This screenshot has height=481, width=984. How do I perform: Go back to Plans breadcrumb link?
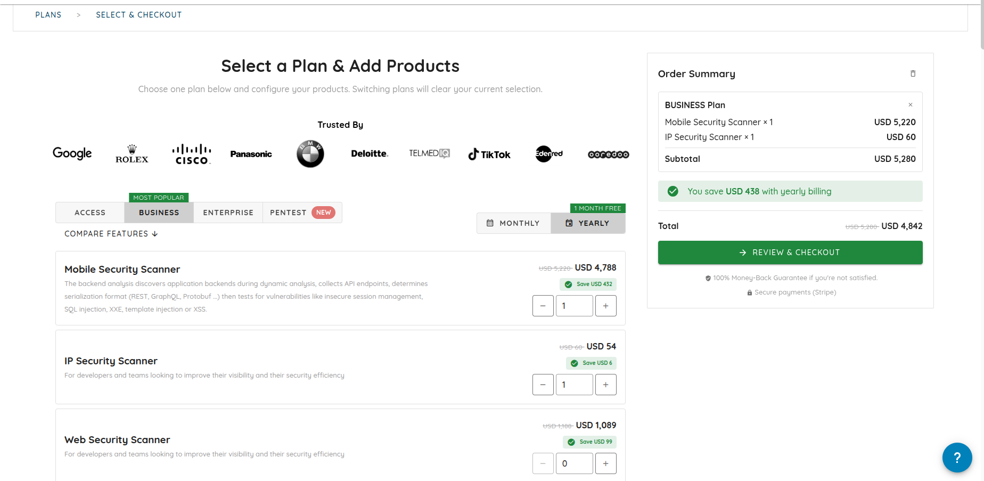(48, 15)
